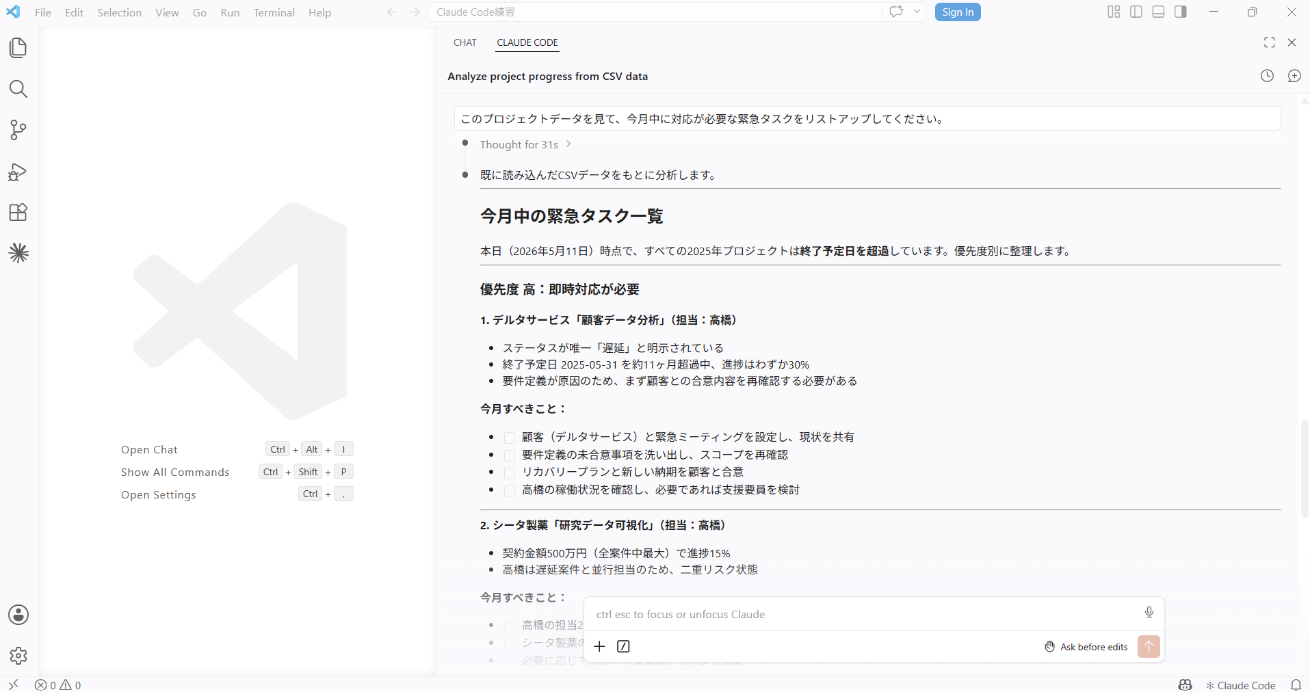This screenshot has height=692, width=1310.
Task: Open the Run menu
Action: tap(231, 12)
